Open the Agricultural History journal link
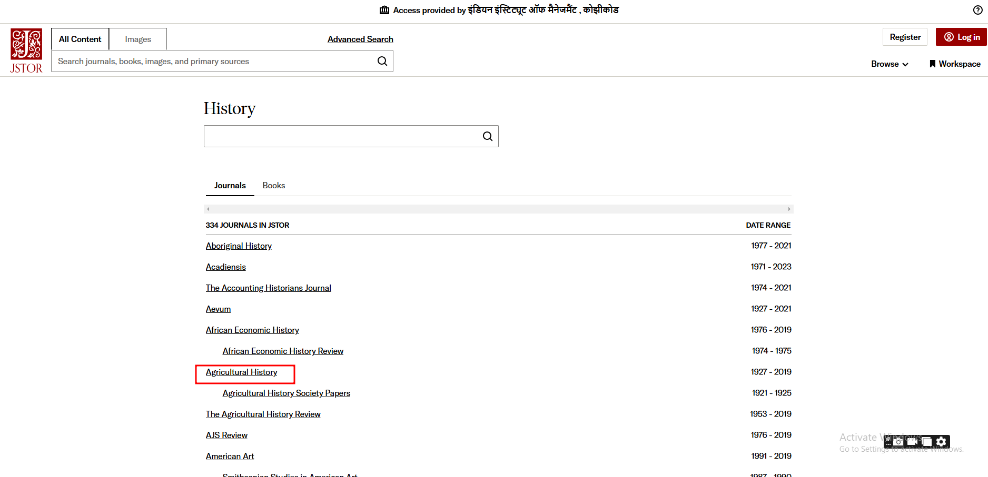This screenshot has height=477, width=988. [x=241, y=372]
